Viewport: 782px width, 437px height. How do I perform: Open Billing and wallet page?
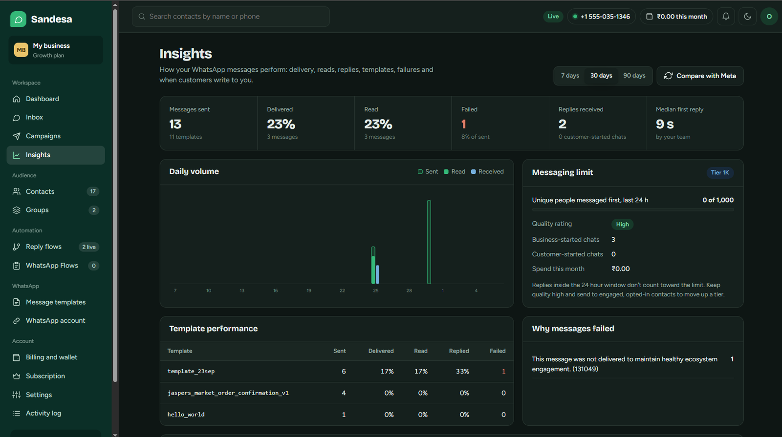pos(56,357)
